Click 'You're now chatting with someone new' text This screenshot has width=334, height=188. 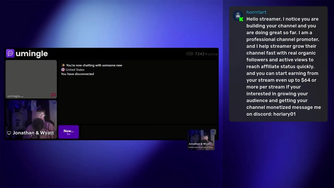(94, 65)
